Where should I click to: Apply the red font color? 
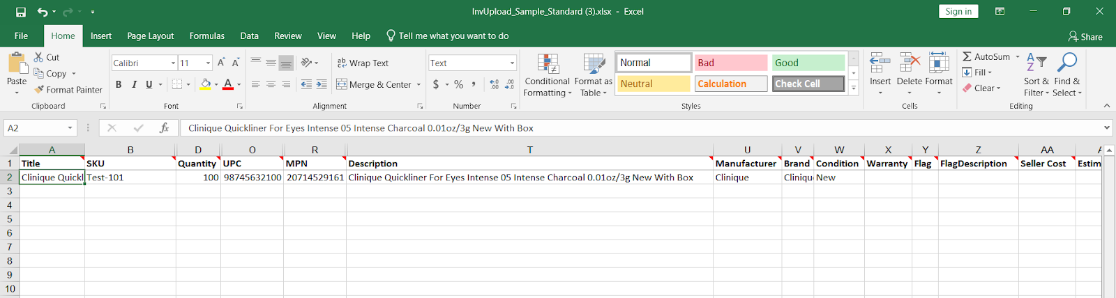click(228, 84)
